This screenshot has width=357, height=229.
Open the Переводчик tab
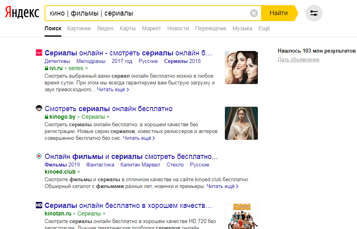coord(211,29)
